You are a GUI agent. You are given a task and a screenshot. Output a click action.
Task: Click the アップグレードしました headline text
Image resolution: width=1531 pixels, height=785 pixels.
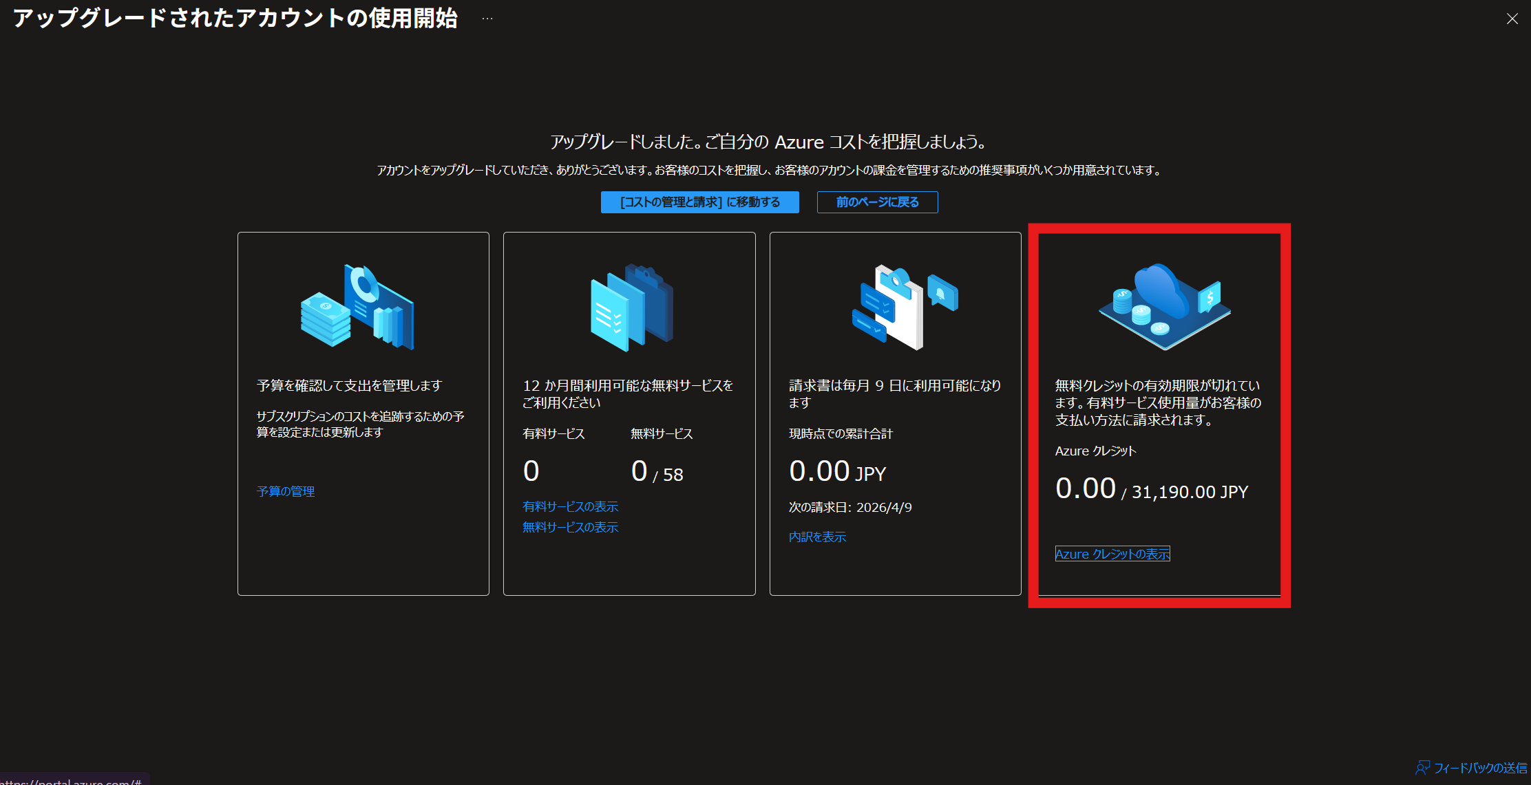[x=768, y=142]
